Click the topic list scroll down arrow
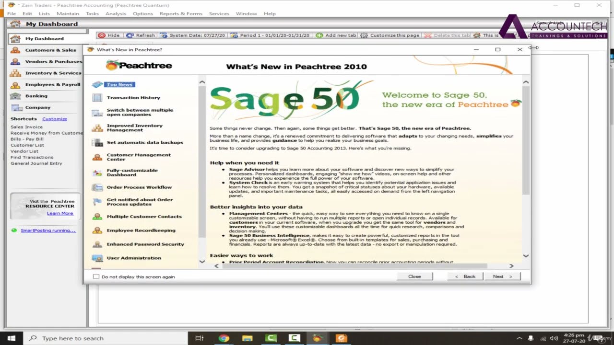Image resolution: width=614 pixels, height=345 pixels. click(202, 262)
